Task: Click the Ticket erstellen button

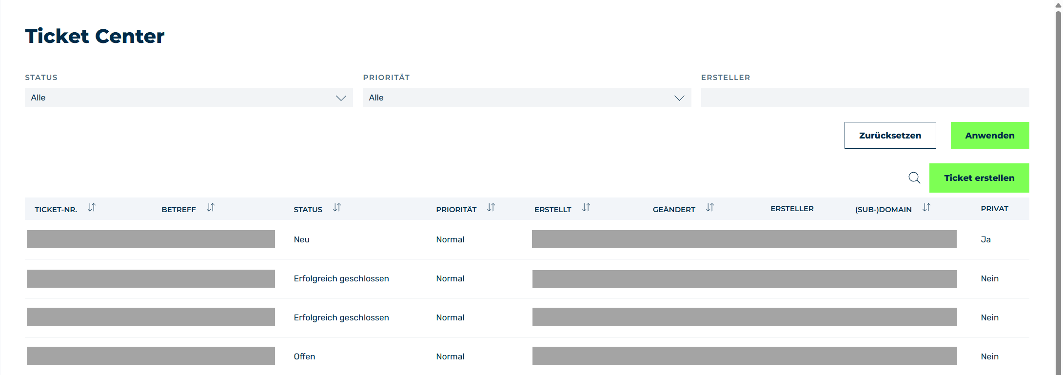Action: 979,178
